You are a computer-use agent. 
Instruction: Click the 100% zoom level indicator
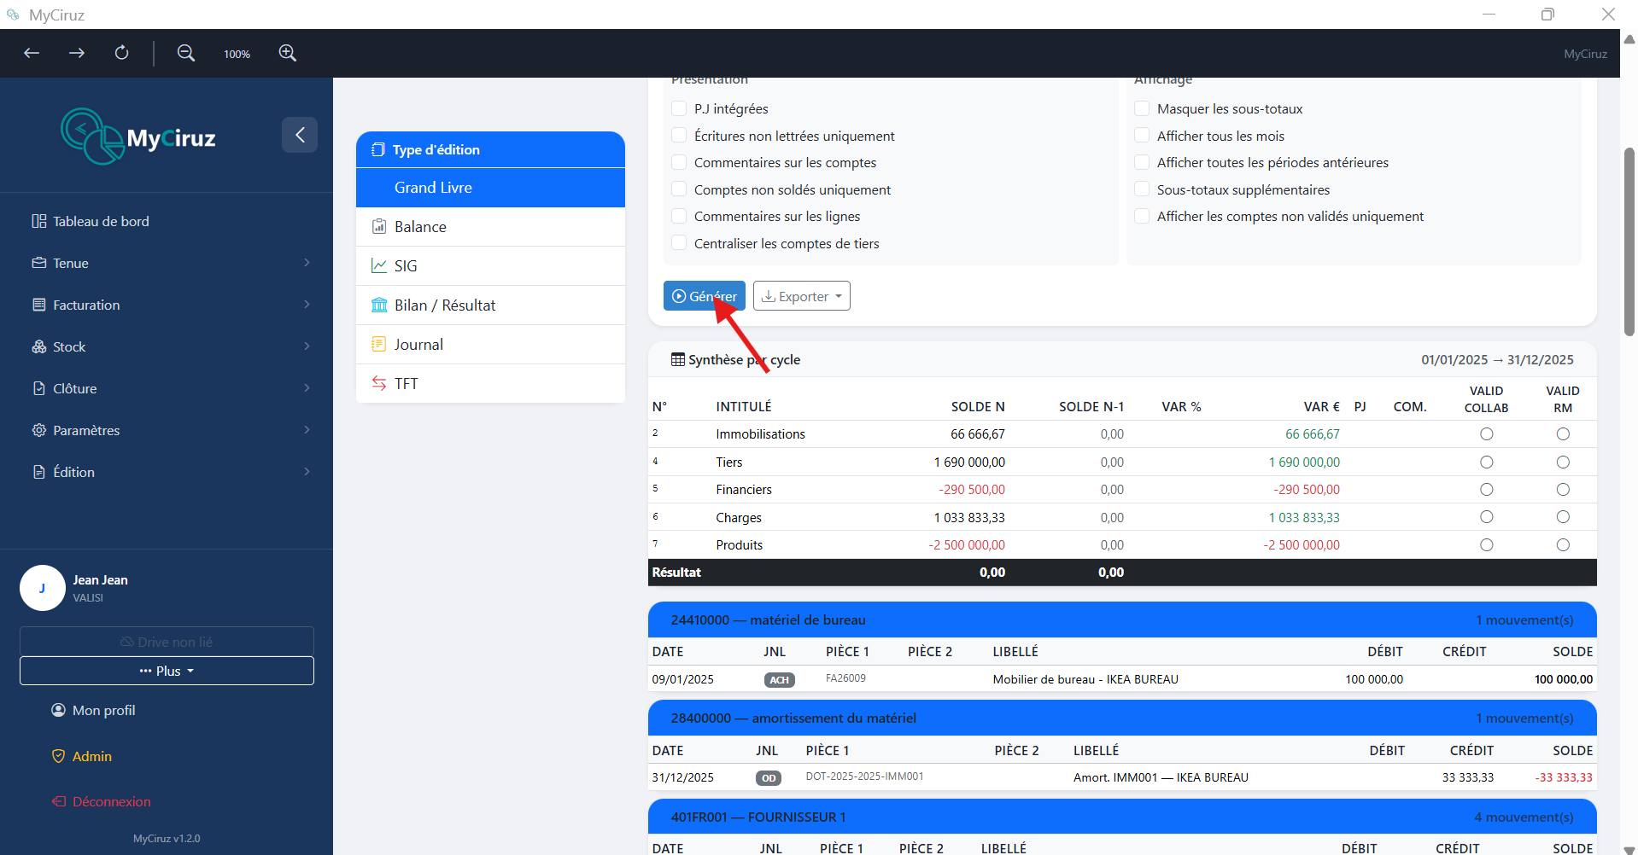(x=237, y=54)
